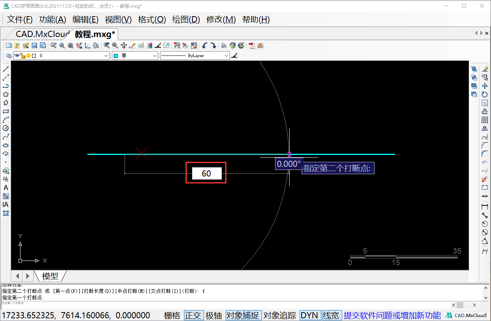This screenshot has width=491, height=321.
Task: Click the layout tab next arrow
Action: (x=27, y=276)
